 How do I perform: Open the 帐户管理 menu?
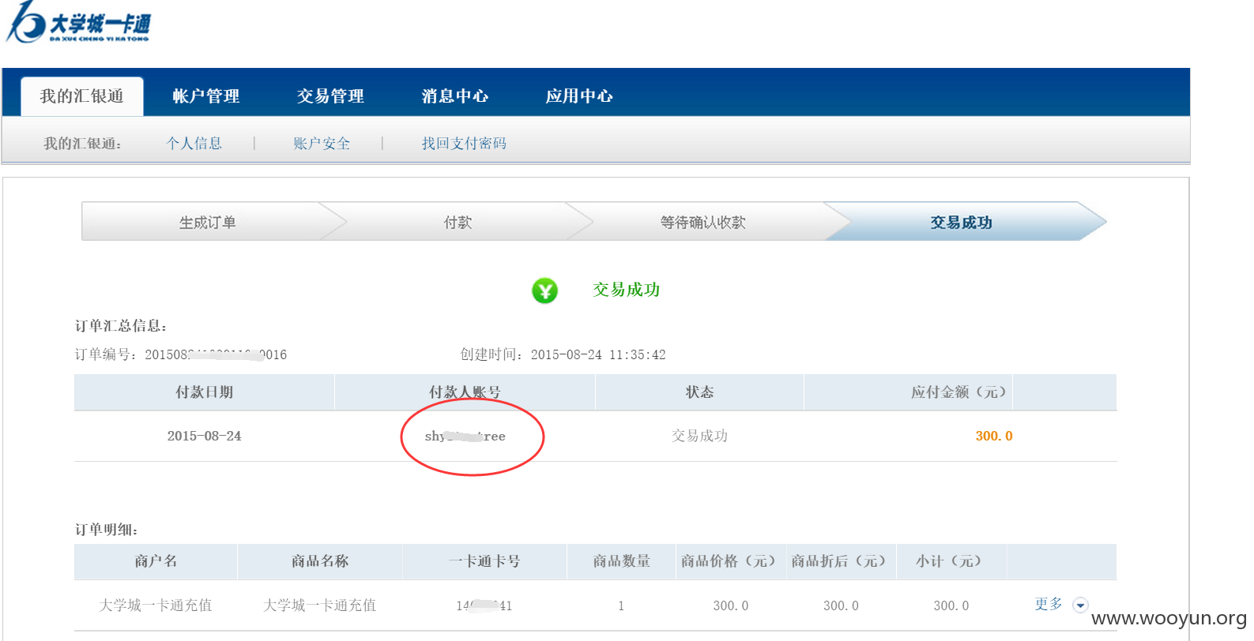click(206, 96)
